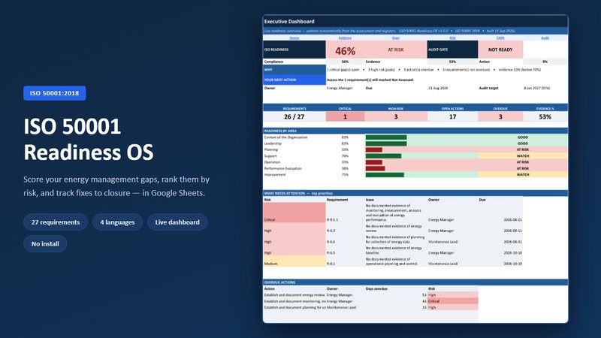Click the Planning readiness progress bar

click(373, 149)
